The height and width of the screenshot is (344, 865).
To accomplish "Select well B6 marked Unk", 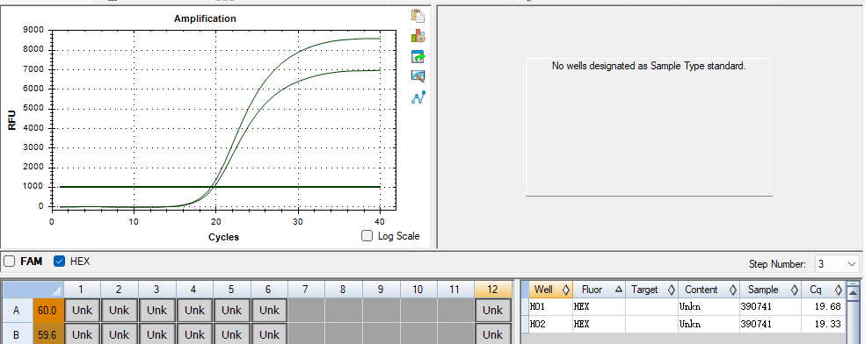I will (269, 334).
